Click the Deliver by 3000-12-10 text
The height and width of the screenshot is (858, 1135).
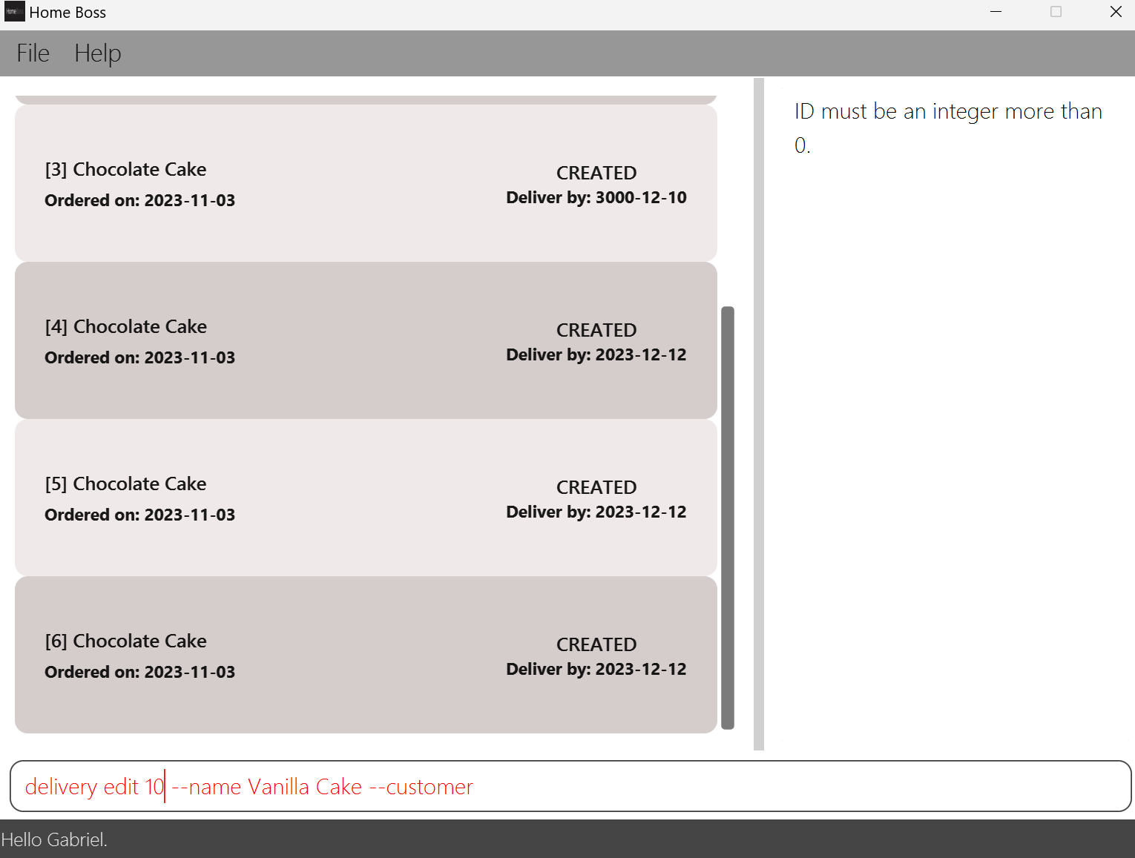tap(596, 197)
